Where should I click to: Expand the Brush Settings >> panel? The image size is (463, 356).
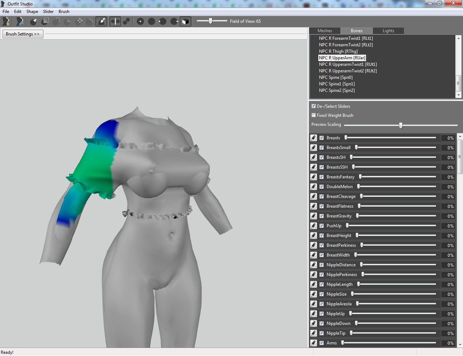[x=23, y=34]
